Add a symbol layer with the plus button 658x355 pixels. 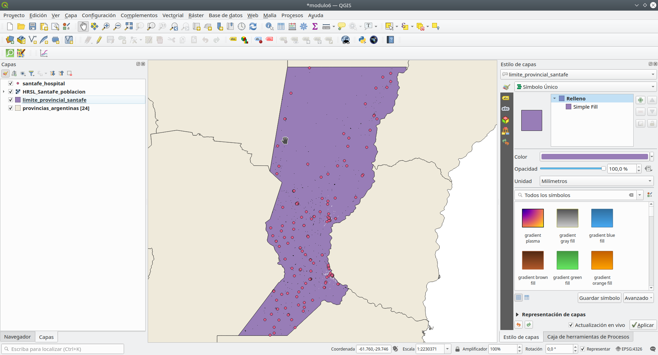pyautogui.click(x=640, y=100)
